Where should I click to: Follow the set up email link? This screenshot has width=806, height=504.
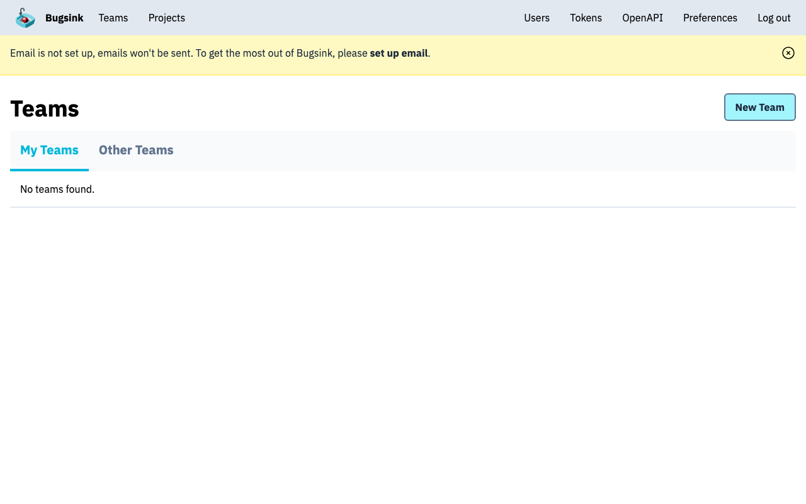[399, 53]
